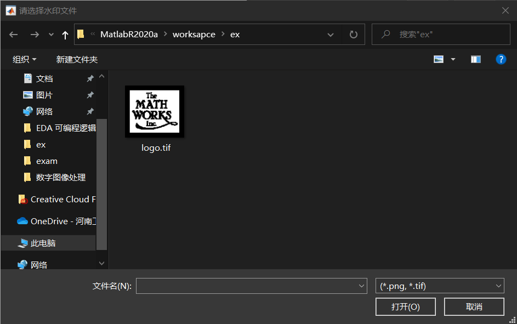The width and height of the screenshot is (517, 324).
Task: Click the 取消 button
Action: (474, 306)
